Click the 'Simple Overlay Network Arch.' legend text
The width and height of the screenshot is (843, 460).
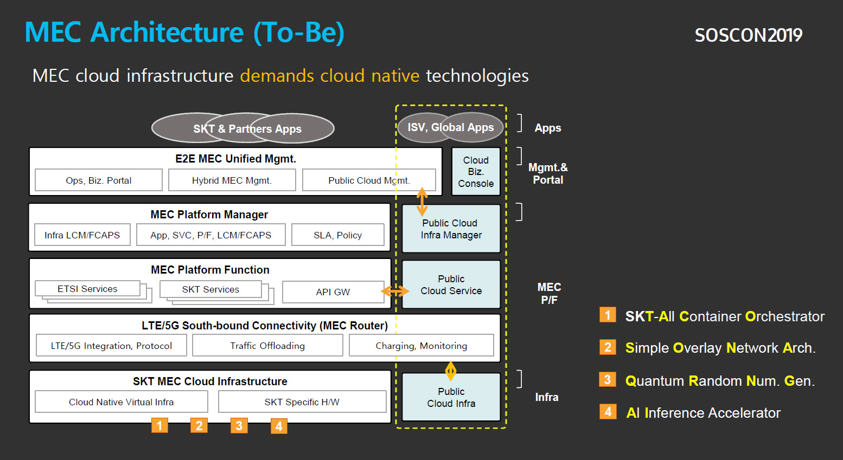[720, 348]
